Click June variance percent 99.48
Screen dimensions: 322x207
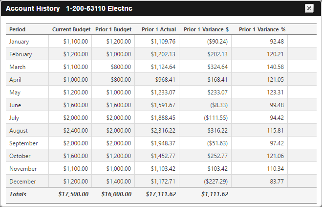click(277, 105)
